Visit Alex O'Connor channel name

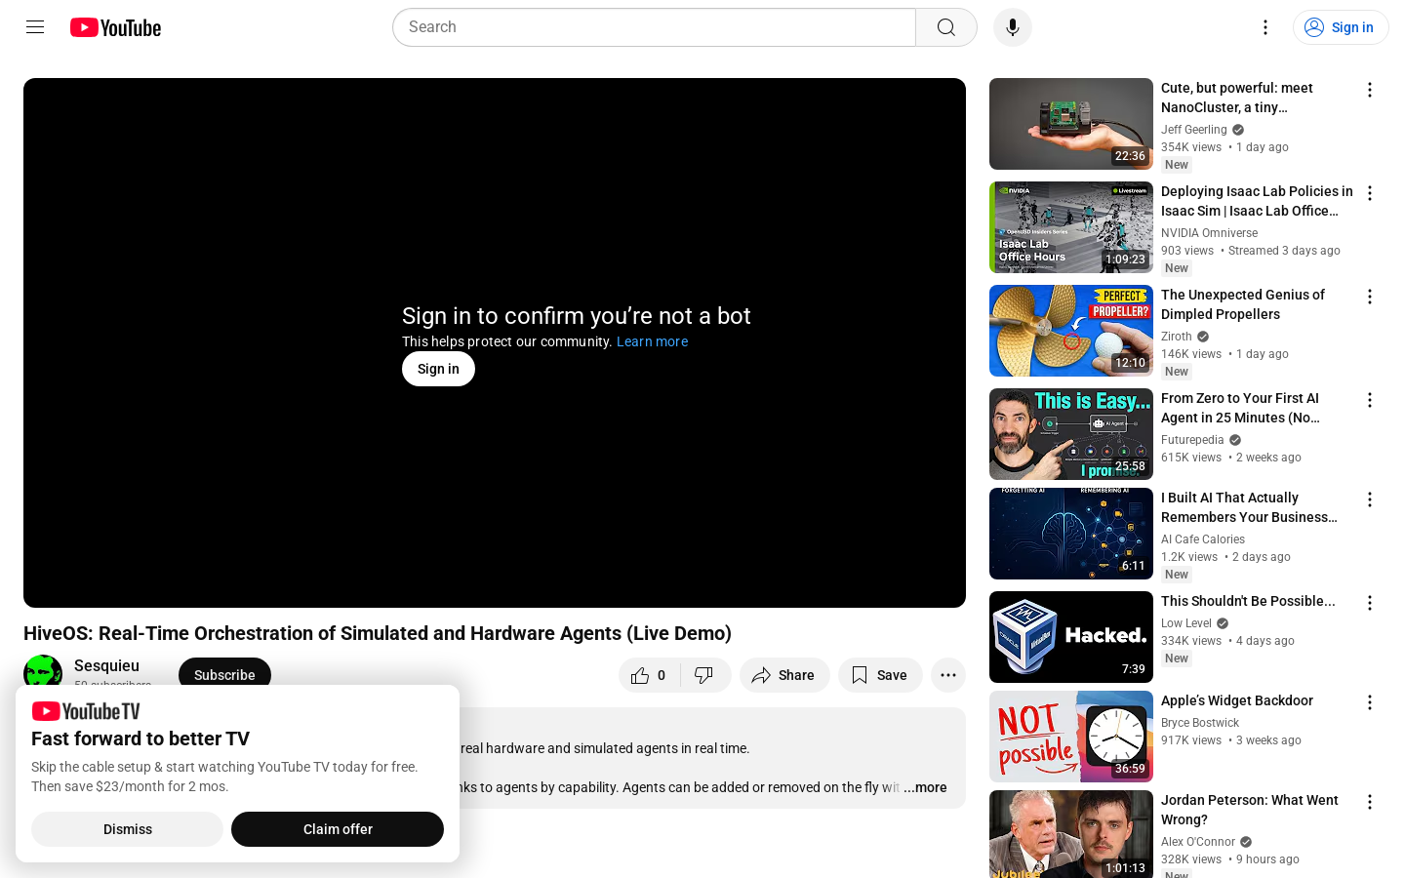coord(1198,842)
